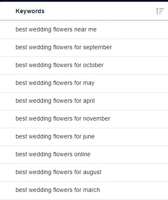Image resolution: width=168 pixels, height=200 pixels.
Task: Click the Keywords column header
Action: tap(30, 11)
